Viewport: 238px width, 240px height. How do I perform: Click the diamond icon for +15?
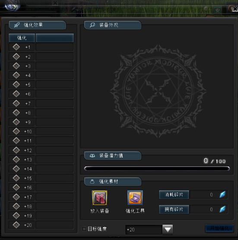(16, 178)
